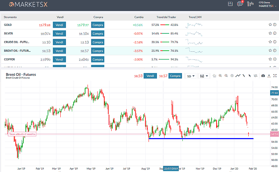Select the trend line drawing tool
The height and width of the screenshot is (172, 279).
(x=244, y=76)
